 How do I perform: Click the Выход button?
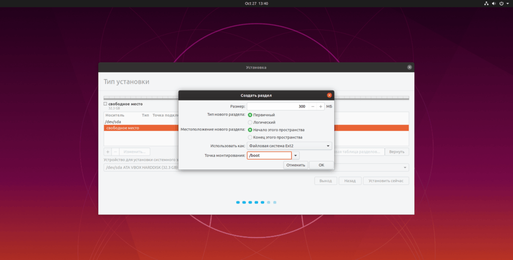326,180
